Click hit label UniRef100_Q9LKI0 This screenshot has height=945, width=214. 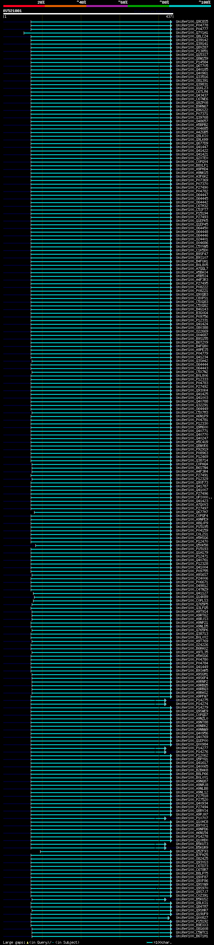(x=192, y=136)
